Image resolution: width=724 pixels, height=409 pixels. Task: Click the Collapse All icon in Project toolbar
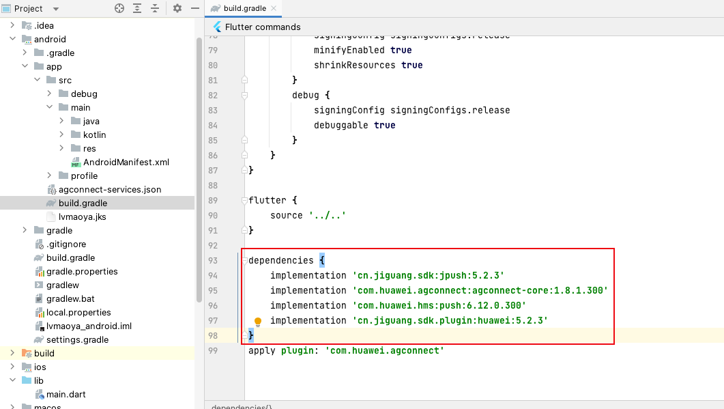tap(155, 8)
